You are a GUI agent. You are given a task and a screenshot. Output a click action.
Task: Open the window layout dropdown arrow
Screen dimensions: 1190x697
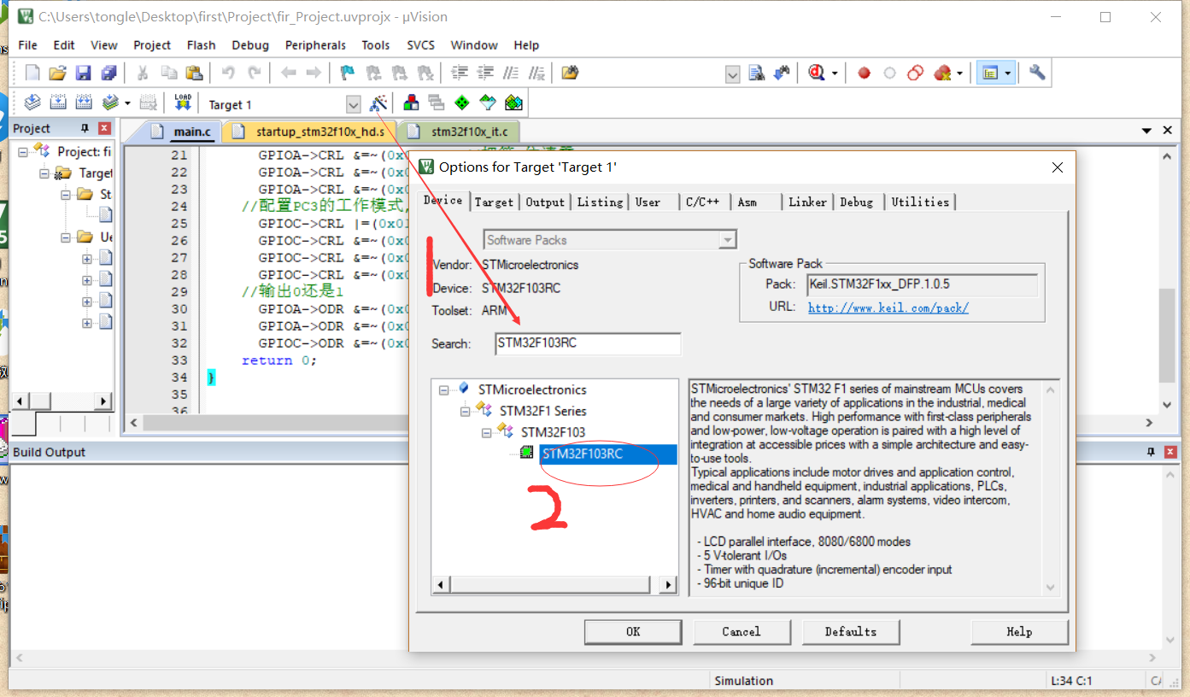pos(1008,73)
